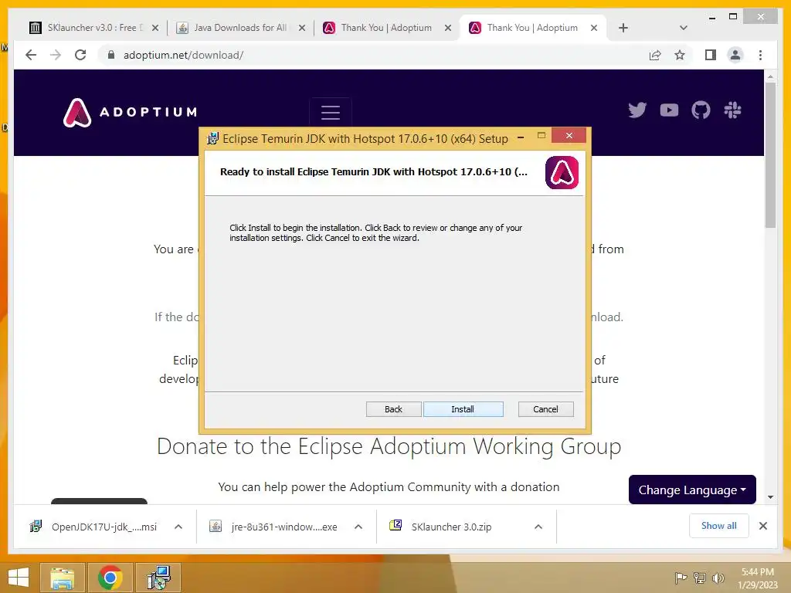
Task: Open Adoptium GitHub icon link
Action: [701, 110]
